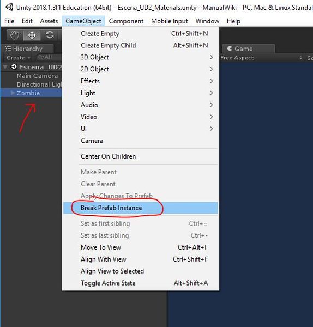Select Zombie object in Hierarchy
This screenshot has height=327, width=313.
pos(31,93)
